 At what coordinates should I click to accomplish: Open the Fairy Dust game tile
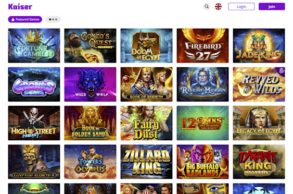pyautogui.click(x=147, y=123)
